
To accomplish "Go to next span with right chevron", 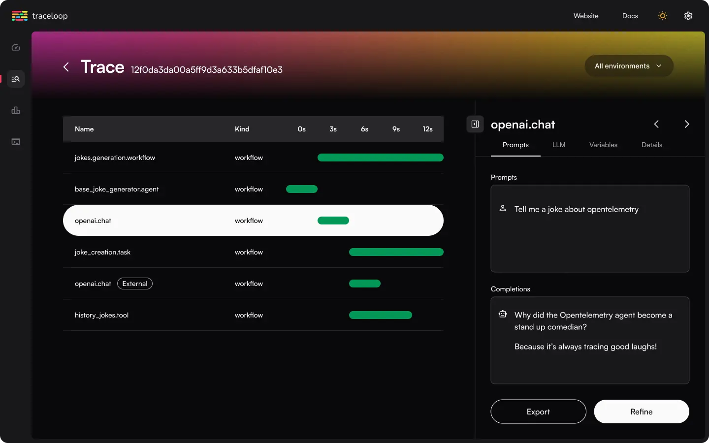I will pos(687,124).
